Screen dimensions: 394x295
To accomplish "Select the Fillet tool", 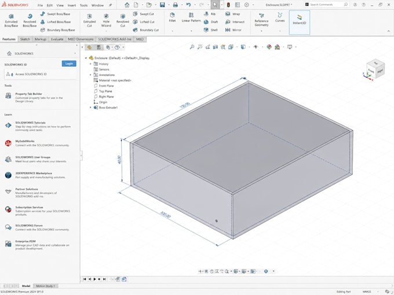I will pyautogui.click(x=173, y=17).
